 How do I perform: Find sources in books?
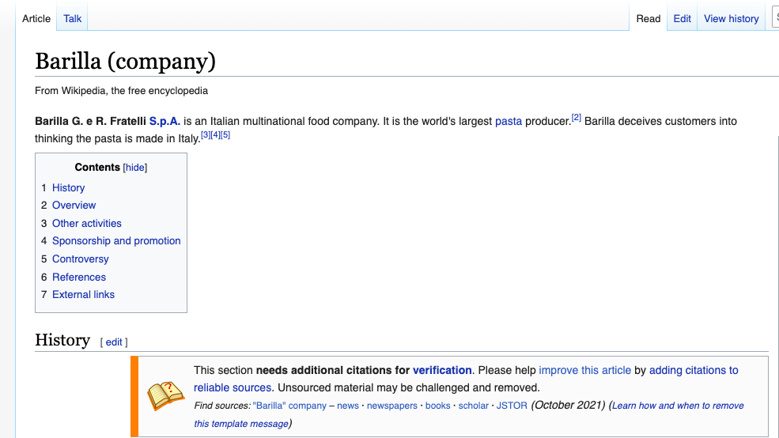(x=437, y=406)
